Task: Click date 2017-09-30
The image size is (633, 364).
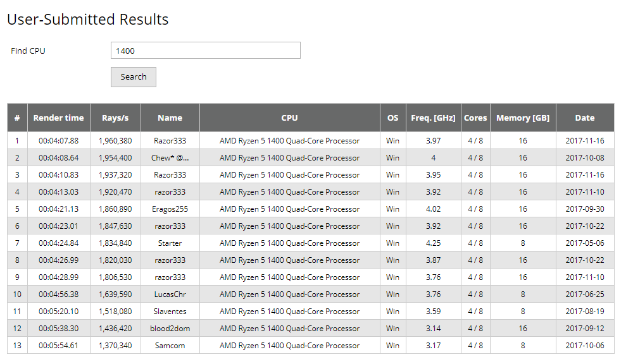Action: click(x=585, y=209)
